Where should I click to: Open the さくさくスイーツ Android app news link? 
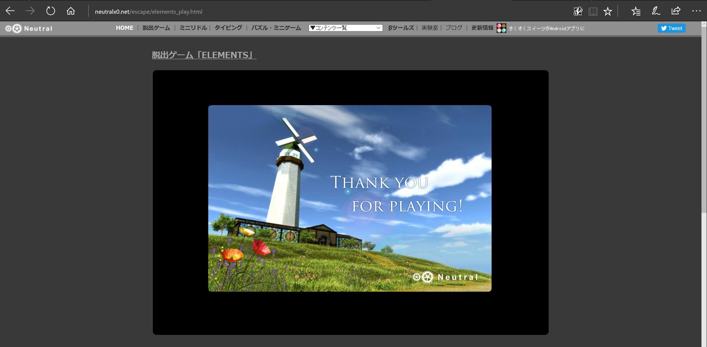point(546,28)
